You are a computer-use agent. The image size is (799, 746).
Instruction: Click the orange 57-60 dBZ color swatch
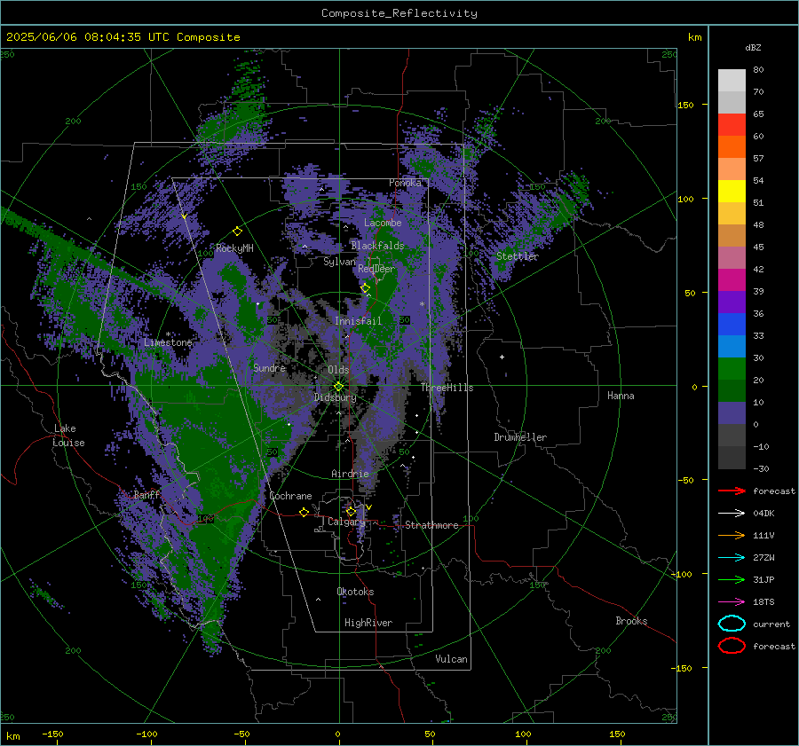pos(732,147)
